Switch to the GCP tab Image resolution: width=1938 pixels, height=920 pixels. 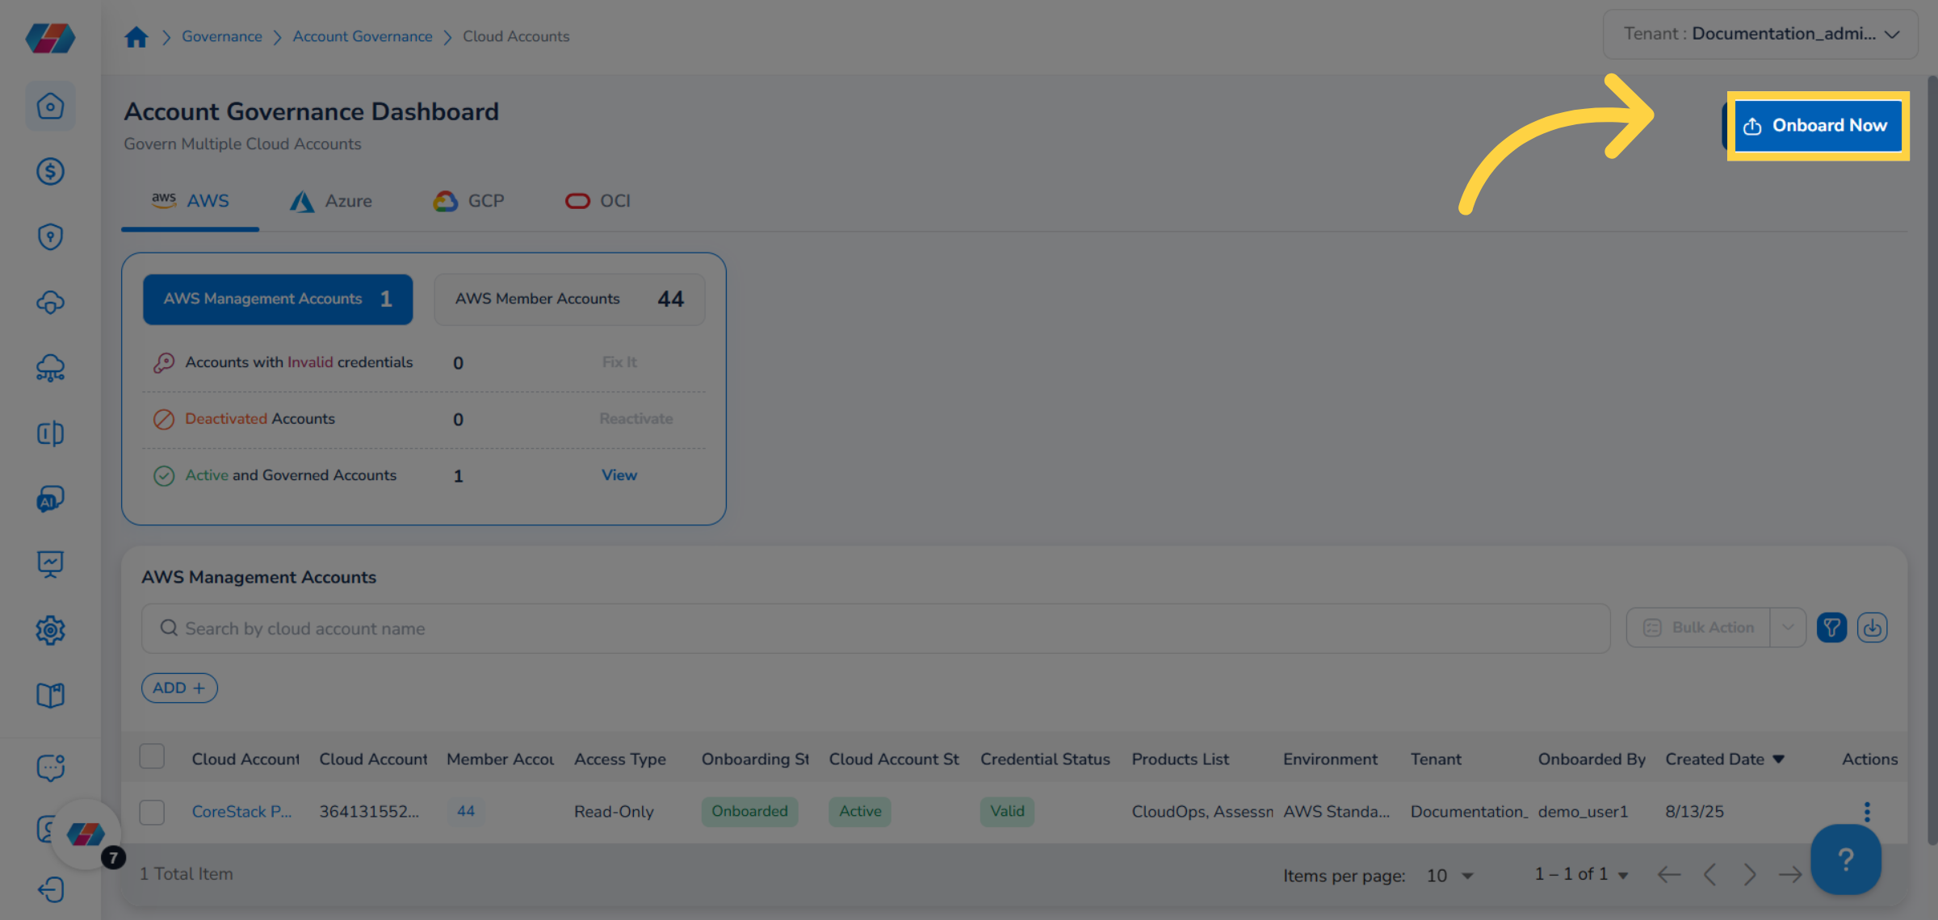469,201
